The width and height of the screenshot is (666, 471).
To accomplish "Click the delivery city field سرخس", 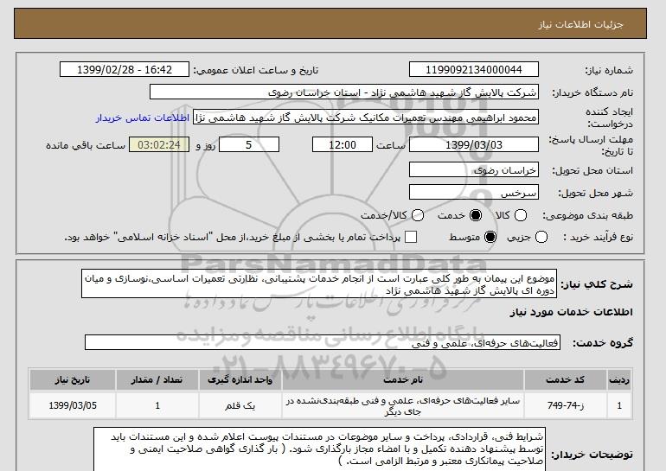I will [x=474, y=192].
